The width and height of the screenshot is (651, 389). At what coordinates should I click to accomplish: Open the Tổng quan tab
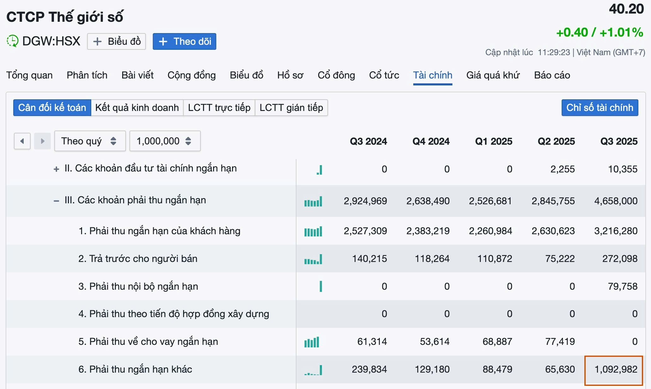pos(29,75)
